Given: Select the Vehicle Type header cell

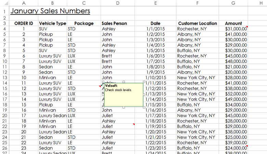Looking at the screenshot, I should coord(52,24).
